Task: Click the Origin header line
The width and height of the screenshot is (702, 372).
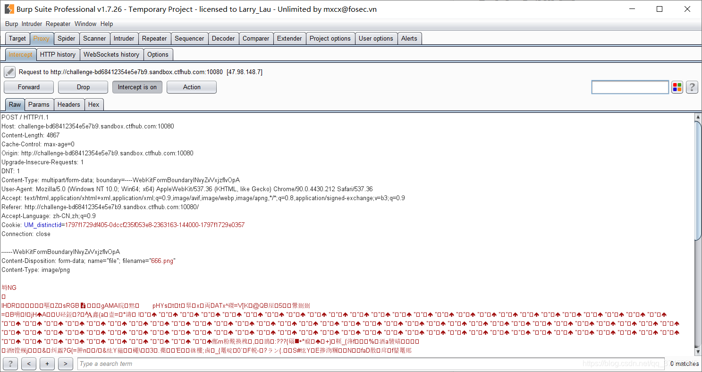Action: [x=97, y=153]
